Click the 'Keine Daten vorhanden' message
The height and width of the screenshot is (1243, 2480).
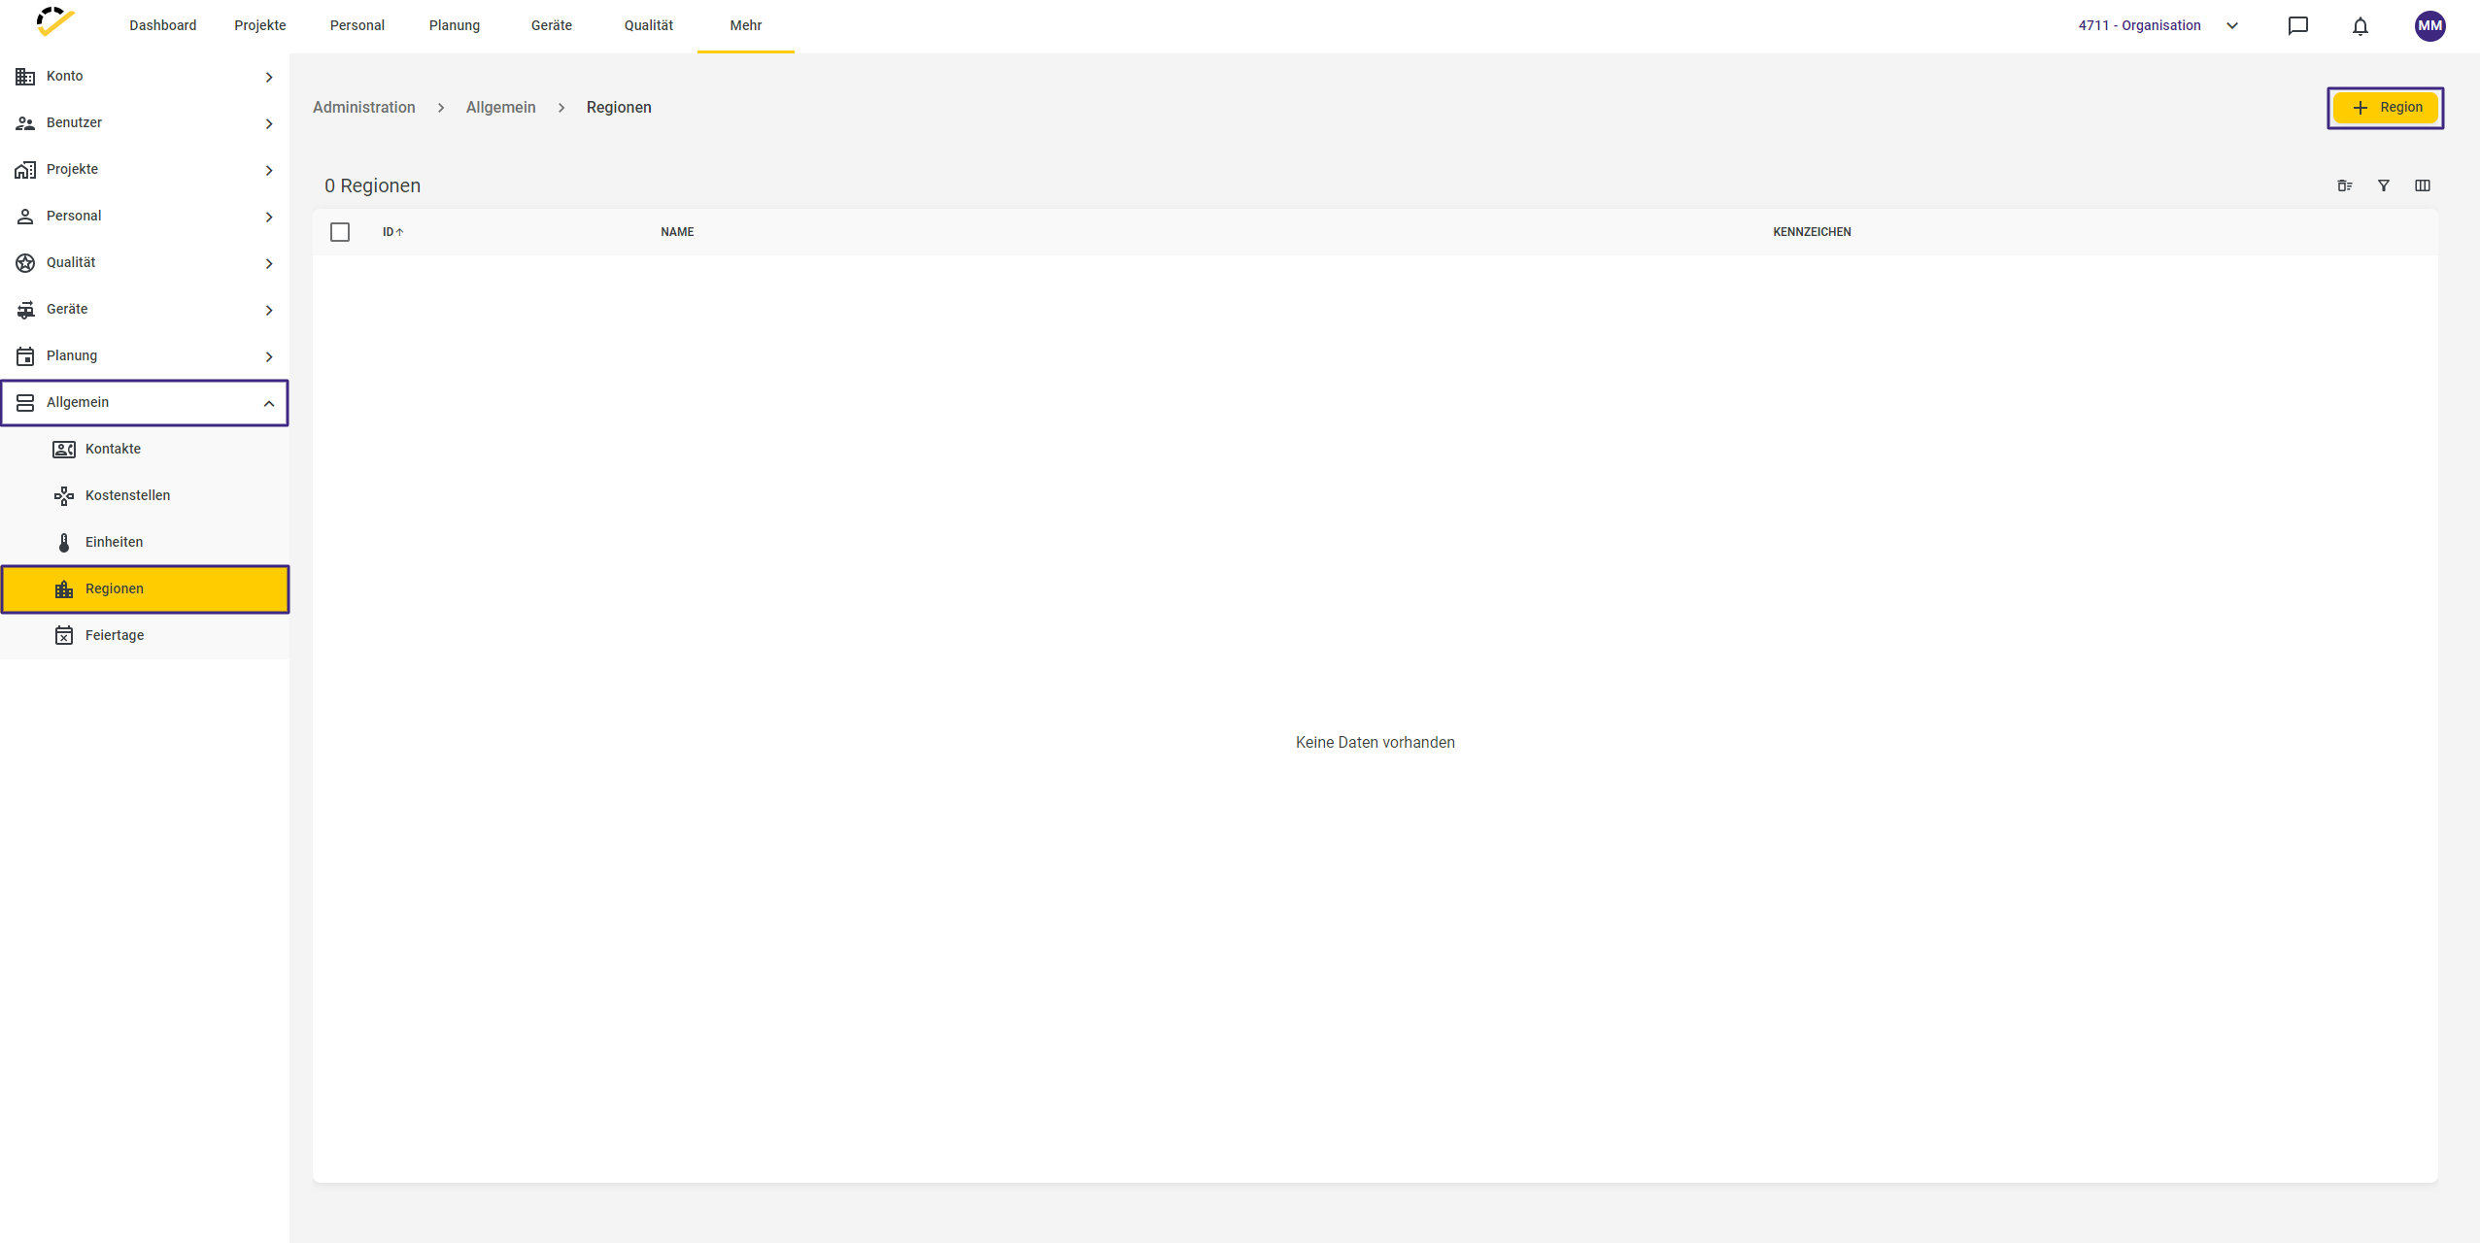tap(1376, 742)
